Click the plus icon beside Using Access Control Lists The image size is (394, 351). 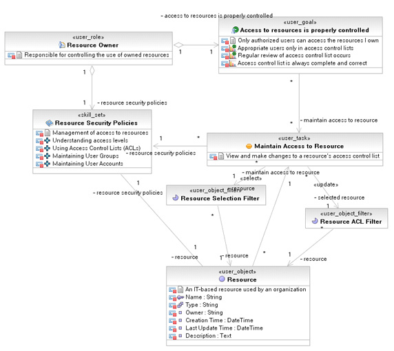(x=48, y=148)
